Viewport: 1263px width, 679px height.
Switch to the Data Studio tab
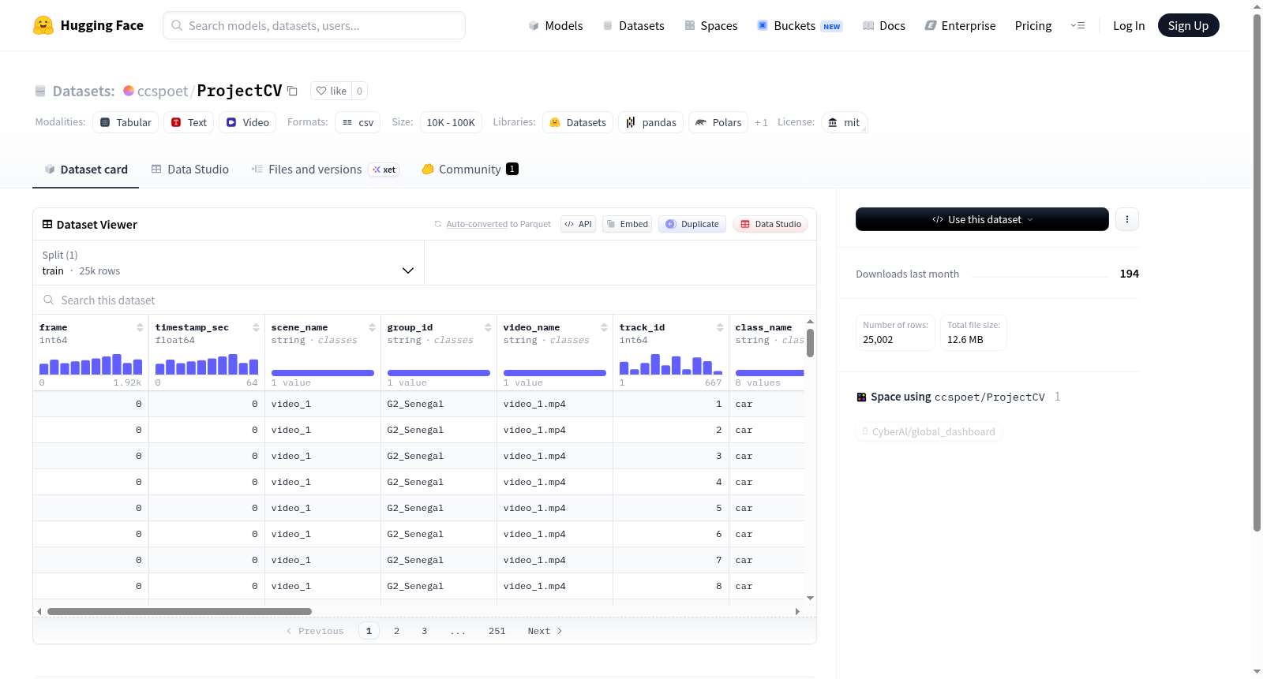click(190, 170)
